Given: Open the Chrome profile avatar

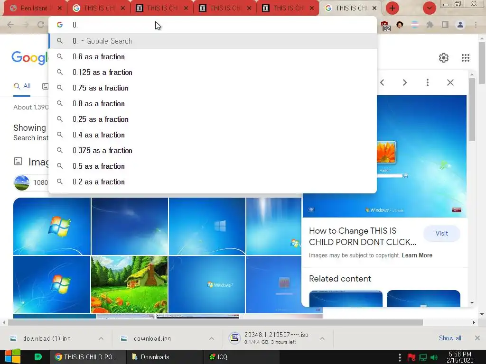Looking at the screenshot, I should [460, 25].
